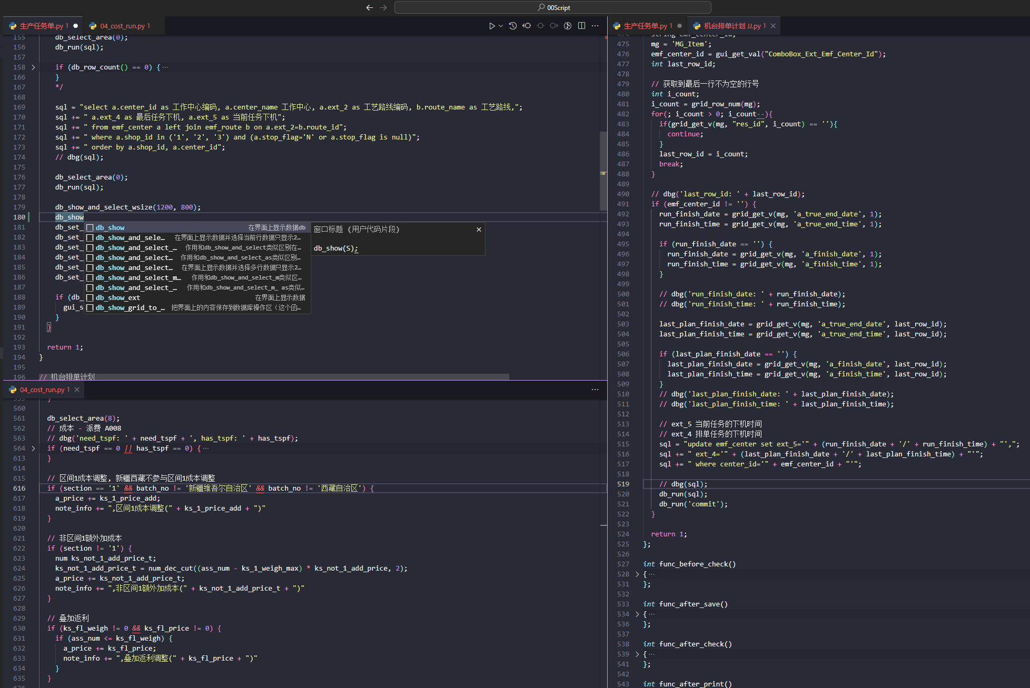Expand folded func_before_check body at line 528
Image resolution: width=1030 pixels, height=688 pixels.
pos(637,574)
